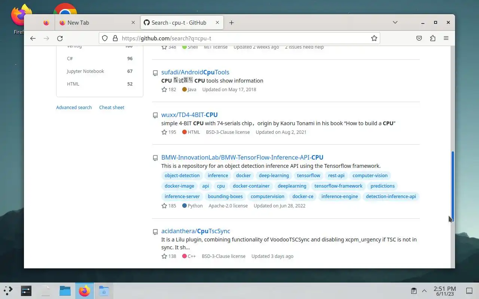Open wuxx/TD4-4BIT-CPU repository
The height and width of the screenshot is (299, 479).
(x=189, y=115)
